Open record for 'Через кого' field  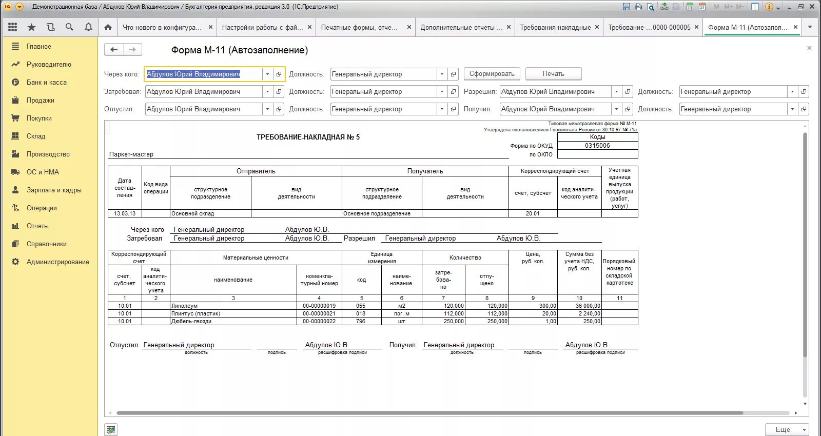pyautogui.click(x=279, y=74)
